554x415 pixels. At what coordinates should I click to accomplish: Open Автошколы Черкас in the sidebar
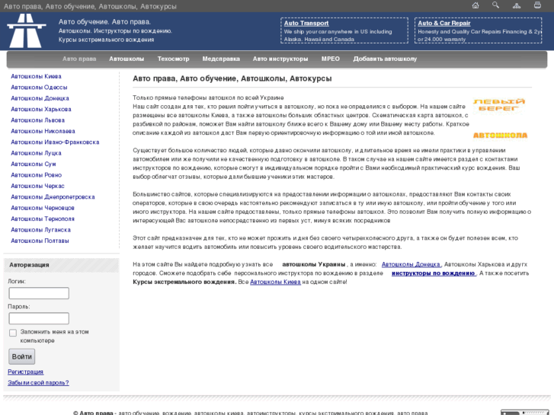click(x=37, y=186)
